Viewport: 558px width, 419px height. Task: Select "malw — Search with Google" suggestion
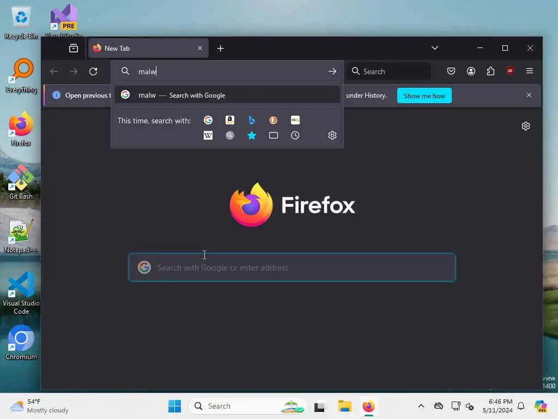pos(227,95)
